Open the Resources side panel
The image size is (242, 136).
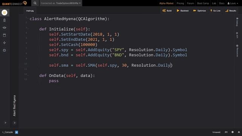coord(237,51)
